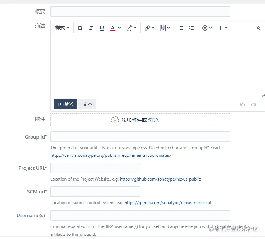Switch to 文本 text editor mode
The width and height of the screenshot is (265, 239).
point(87,104)
